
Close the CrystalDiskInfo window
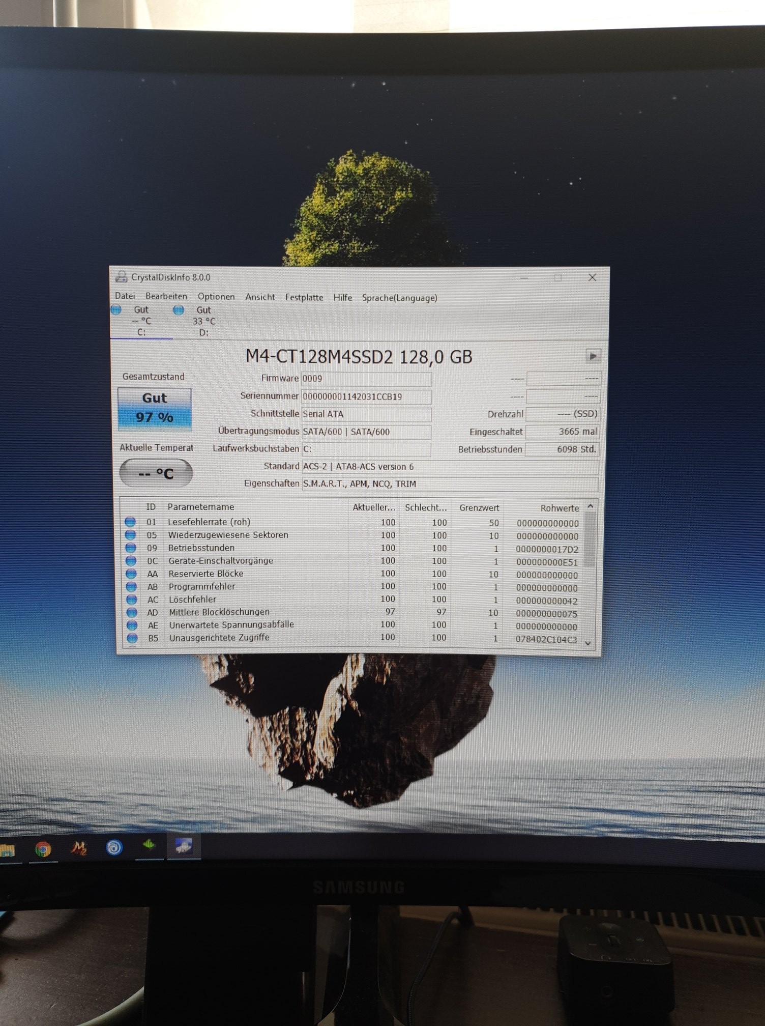(x=593, y=277)
